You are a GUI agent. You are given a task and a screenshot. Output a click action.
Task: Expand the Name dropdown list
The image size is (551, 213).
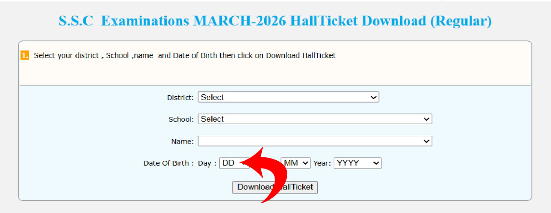tap(315, 141)
